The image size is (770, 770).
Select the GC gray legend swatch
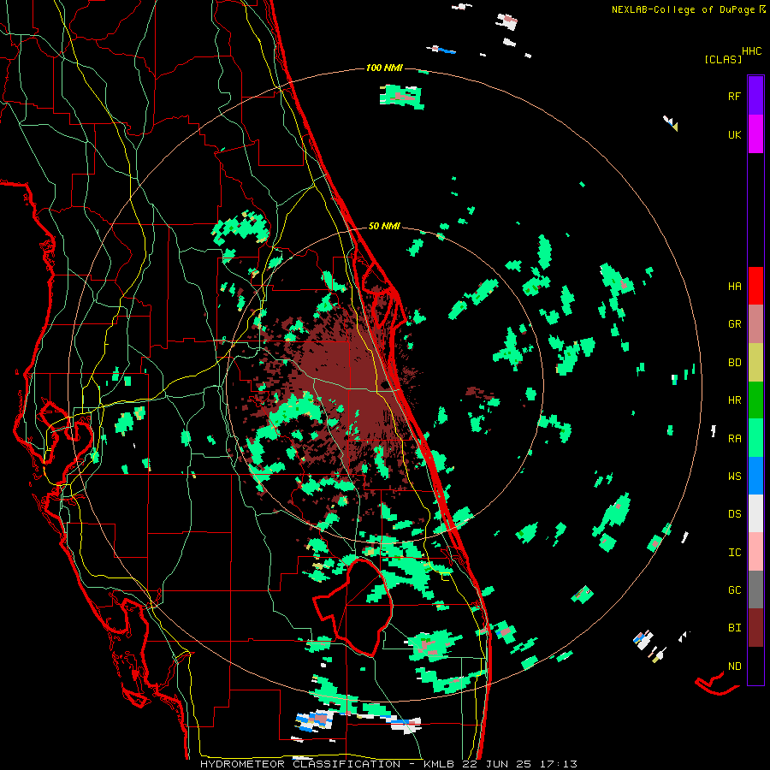(755, 589)
